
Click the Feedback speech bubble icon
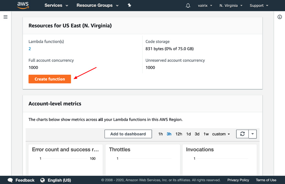tap(10, 180)
